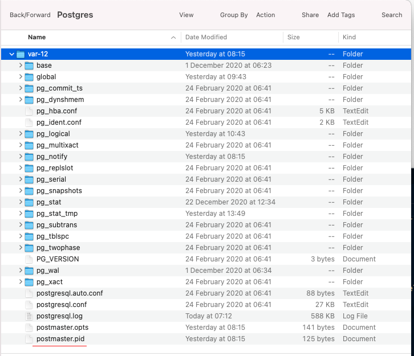
Task: Expand the pg_stat folder
Action: click(21, 202)
